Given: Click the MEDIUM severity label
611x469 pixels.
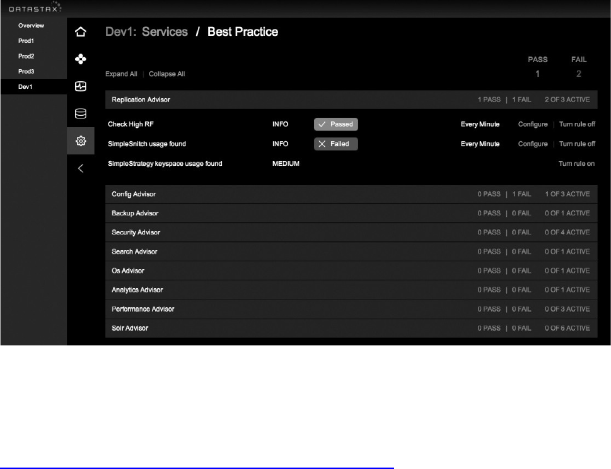Looking at the screenshot, I should [286, 163].
